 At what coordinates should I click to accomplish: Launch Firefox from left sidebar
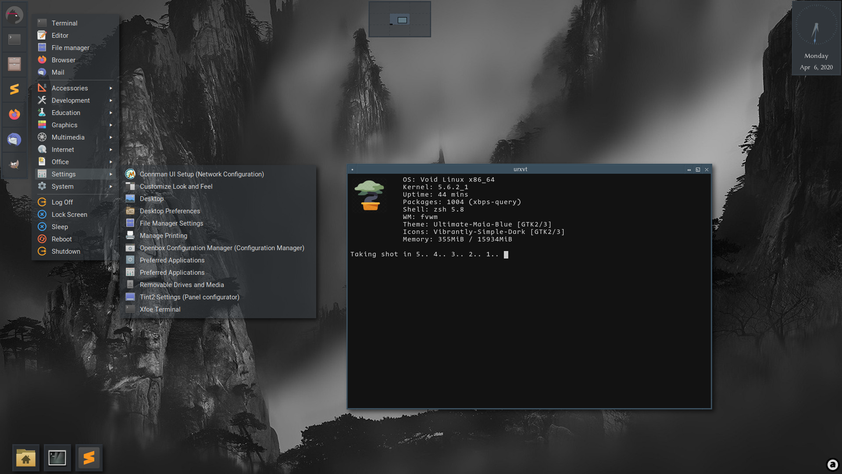point(14,114)
